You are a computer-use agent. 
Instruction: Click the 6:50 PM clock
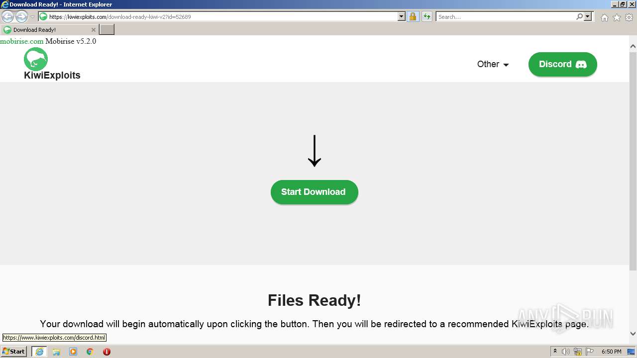(611, 352)
